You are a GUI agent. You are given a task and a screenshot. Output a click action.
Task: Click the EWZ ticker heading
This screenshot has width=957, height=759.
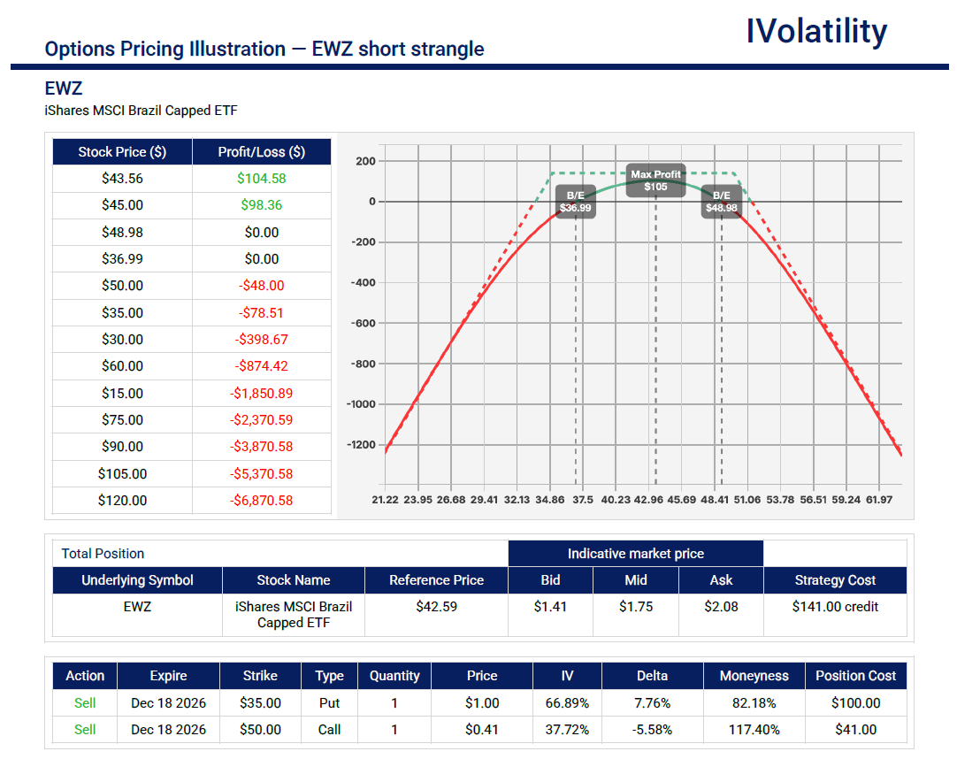[x=64, y=88]
